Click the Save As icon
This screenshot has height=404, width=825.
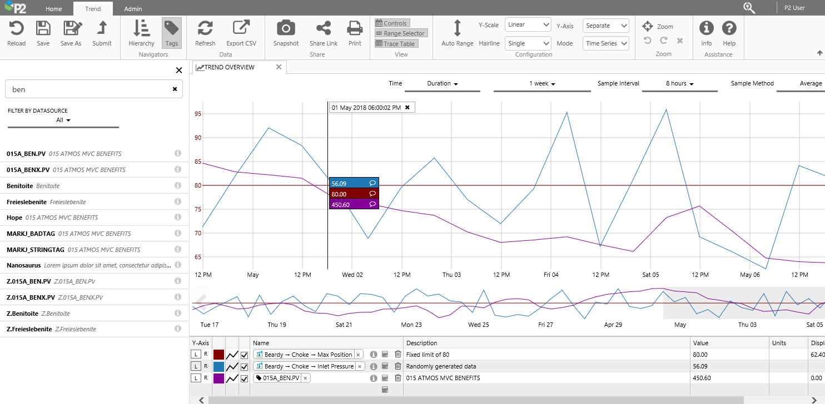tap(71, 28)
